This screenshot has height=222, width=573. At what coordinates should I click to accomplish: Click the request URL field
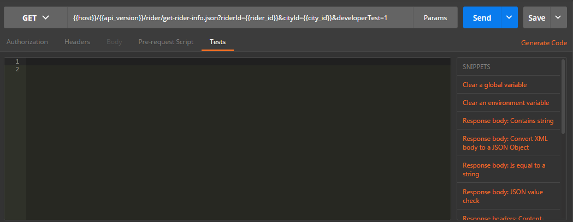pyautogui.click(x=240, y=17)
